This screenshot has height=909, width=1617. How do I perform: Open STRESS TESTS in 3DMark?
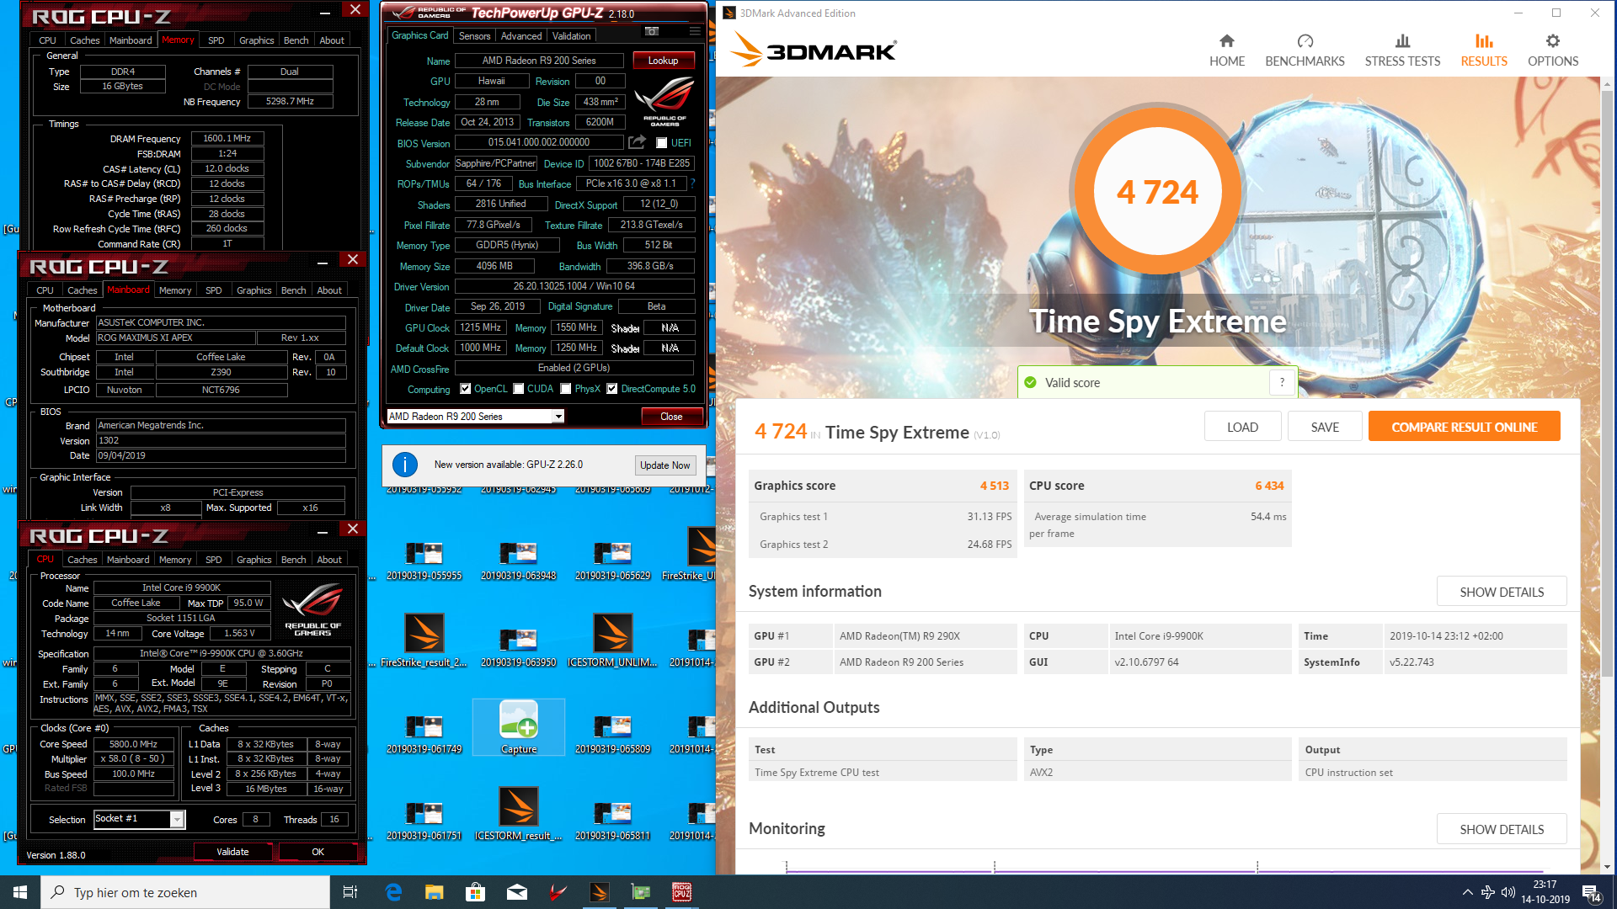[x=1402, y=50]
